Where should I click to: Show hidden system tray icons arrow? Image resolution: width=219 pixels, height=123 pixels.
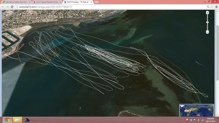[x=183, y=120]
